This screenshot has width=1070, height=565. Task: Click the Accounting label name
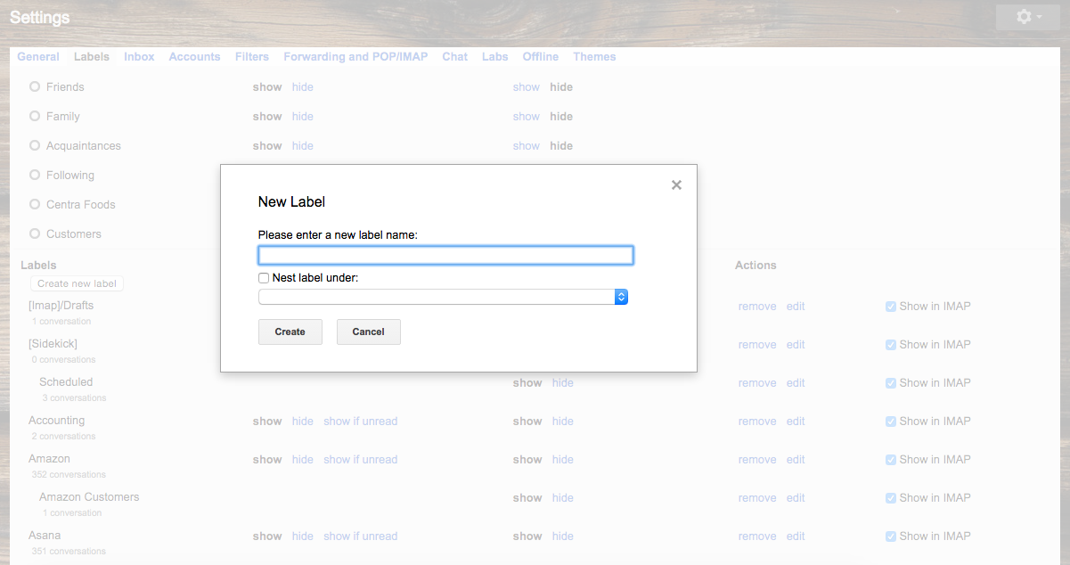point(57,420)
